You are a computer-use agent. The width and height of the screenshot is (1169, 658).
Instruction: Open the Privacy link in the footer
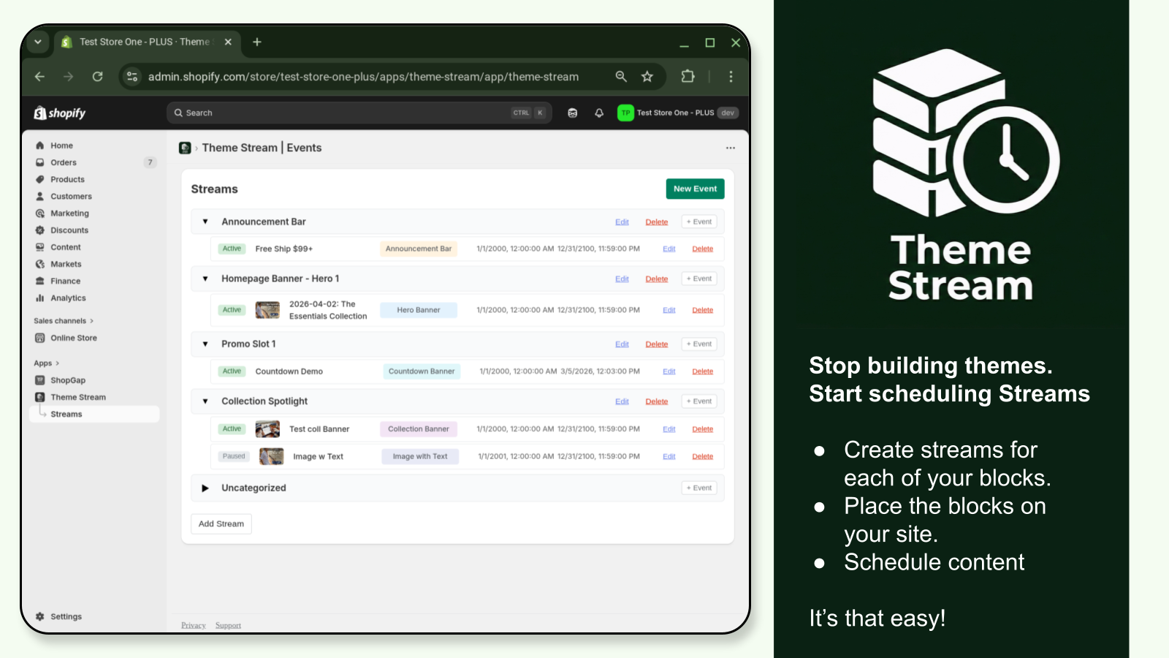coord(194,625)
